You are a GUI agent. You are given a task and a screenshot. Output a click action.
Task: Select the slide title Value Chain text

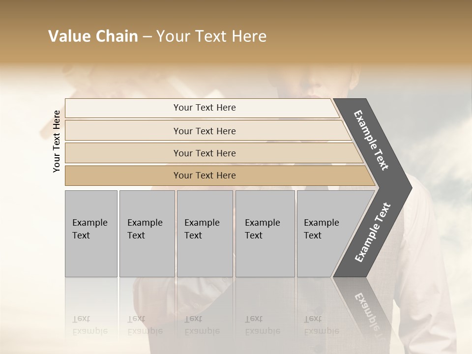coord(93,36)
